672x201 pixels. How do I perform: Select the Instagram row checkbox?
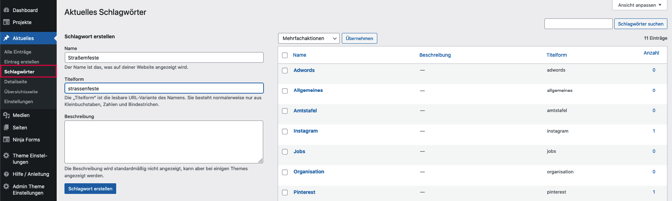point(285,132)
